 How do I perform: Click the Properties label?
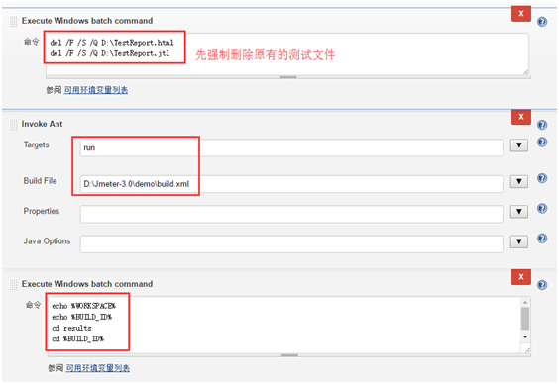[x=42, y=211]
